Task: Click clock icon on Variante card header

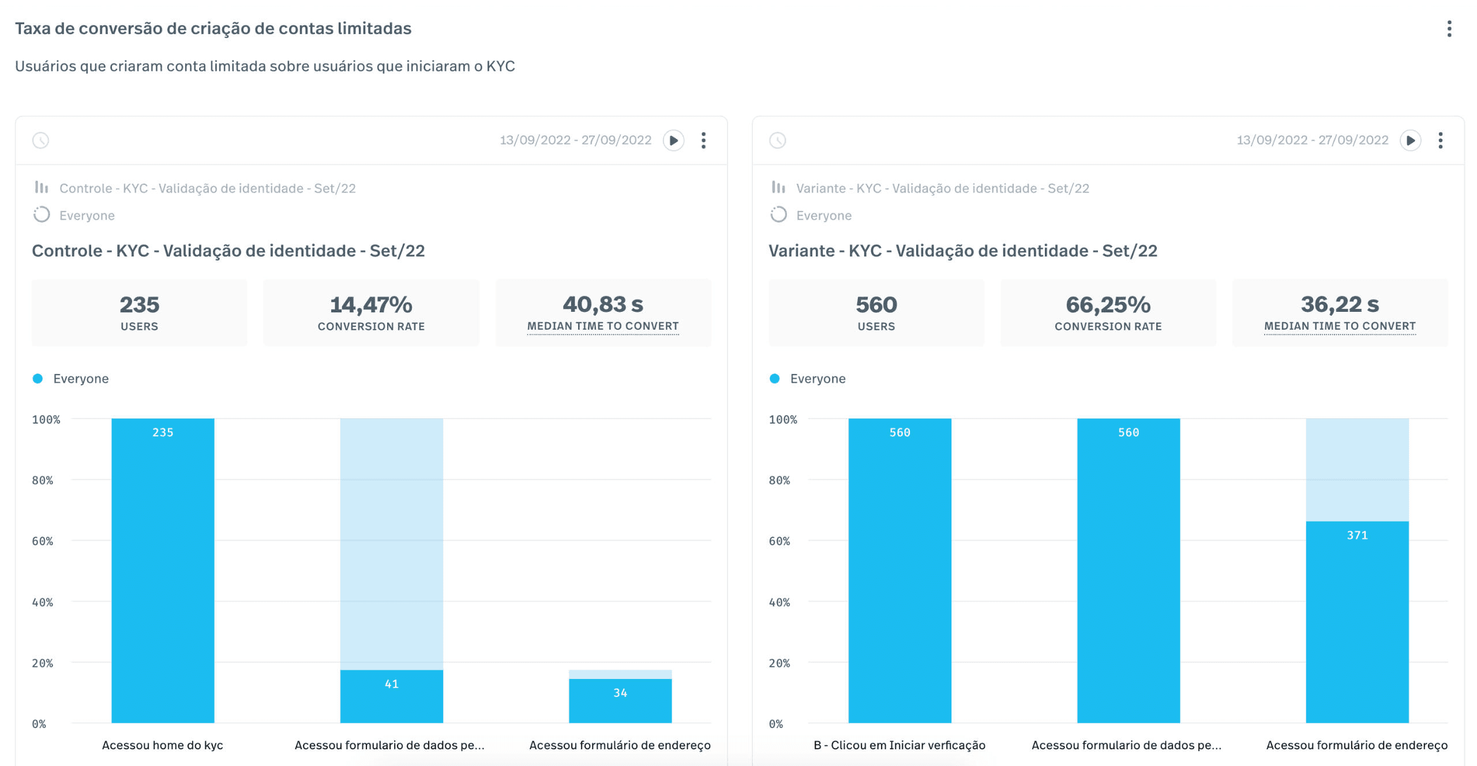Action: point(777,141)
